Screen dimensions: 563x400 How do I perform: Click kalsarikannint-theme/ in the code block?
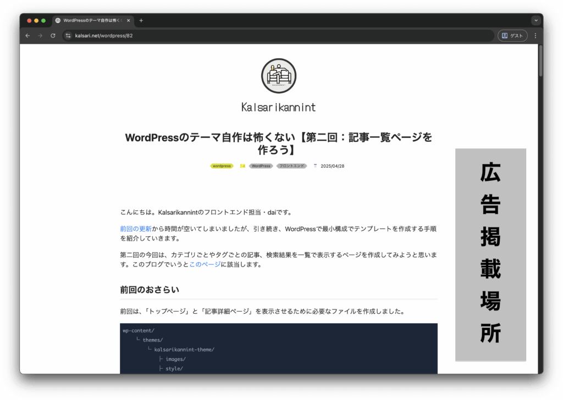click(x=184, y=349)
